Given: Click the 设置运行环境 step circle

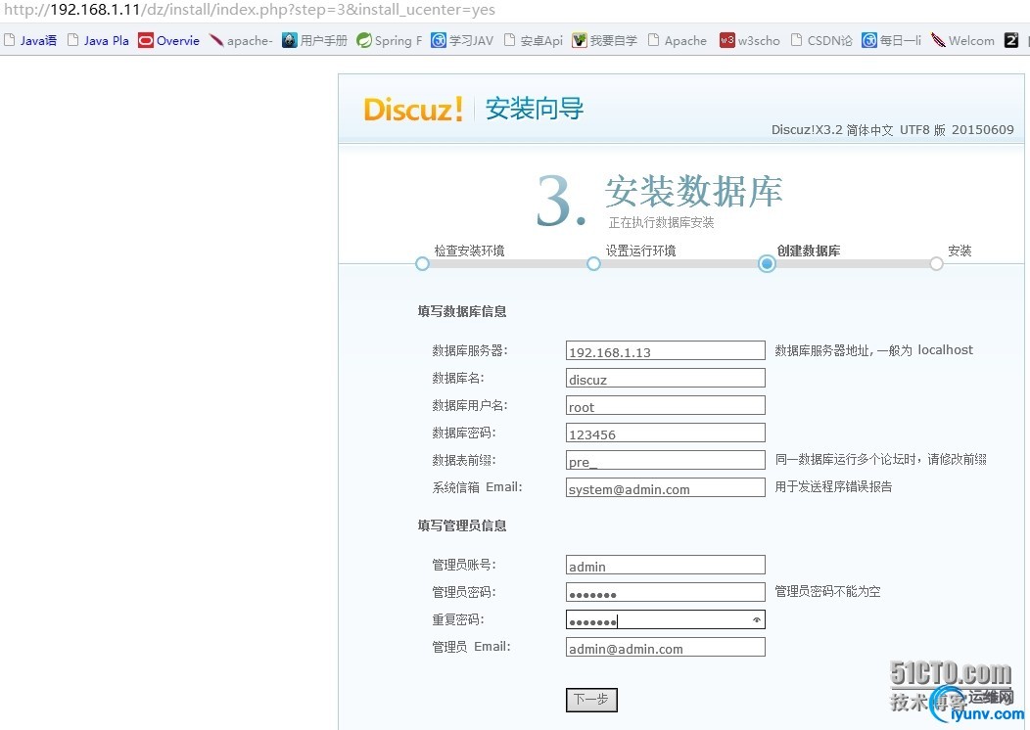Looking at the screenshot, I should [594, 264].
